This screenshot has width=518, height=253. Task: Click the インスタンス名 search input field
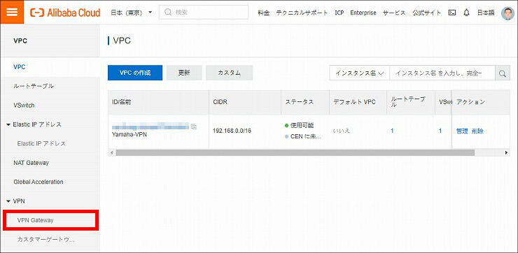click(442, 73)
